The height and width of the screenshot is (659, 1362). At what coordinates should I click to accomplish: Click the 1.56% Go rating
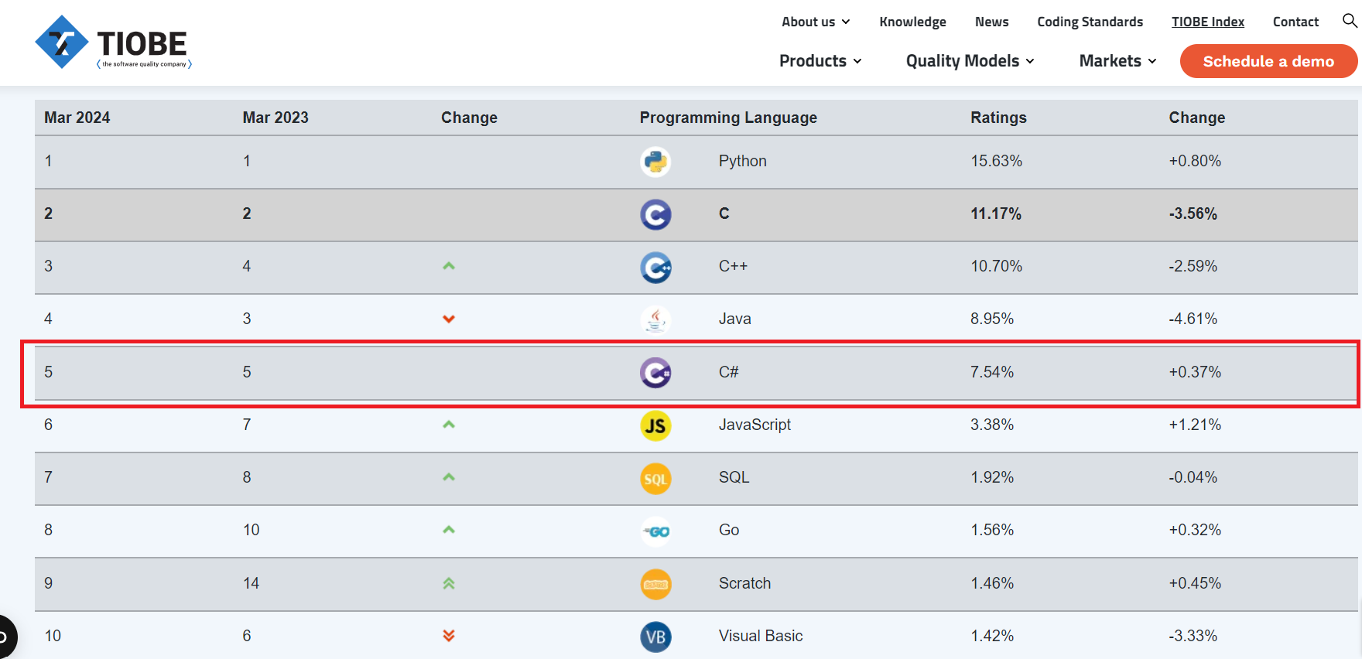[992, 530]
